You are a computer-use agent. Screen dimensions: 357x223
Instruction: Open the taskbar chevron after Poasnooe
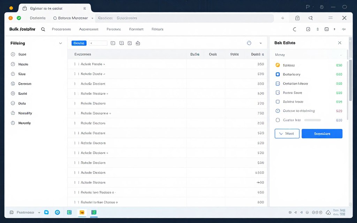(x=39, y=213)
